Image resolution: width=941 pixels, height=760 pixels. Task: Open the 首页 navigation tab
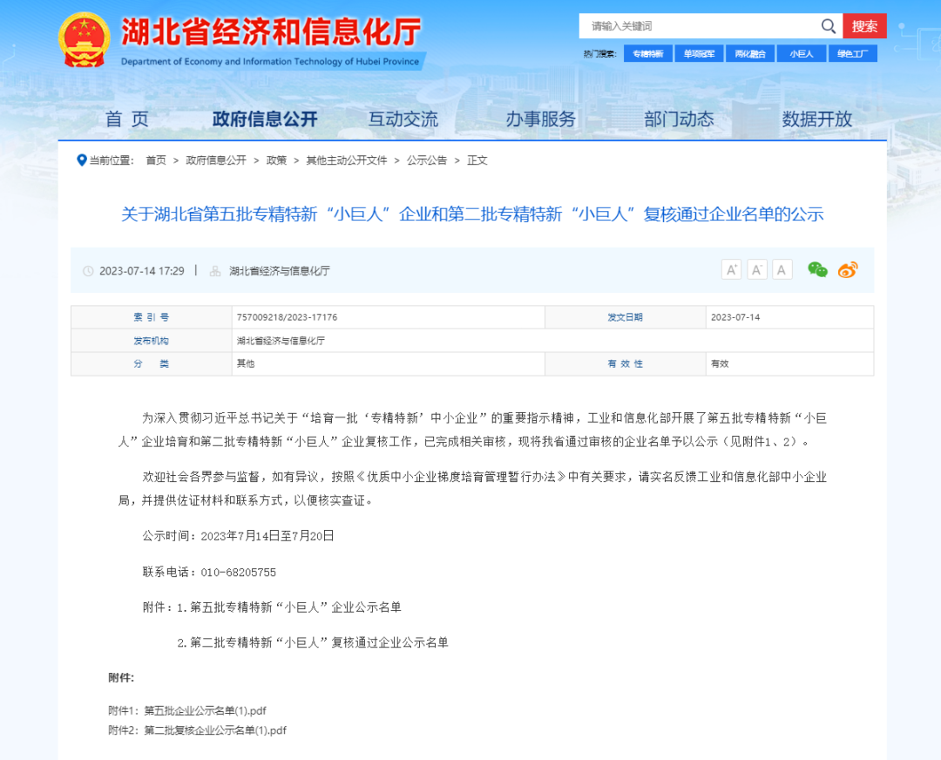pyautogui.click(x=127, y=119)
